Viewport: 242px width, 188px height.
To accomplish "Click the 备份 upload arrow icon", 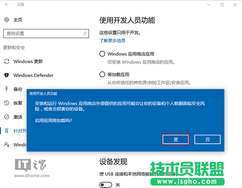I will (x=6, y=89).
